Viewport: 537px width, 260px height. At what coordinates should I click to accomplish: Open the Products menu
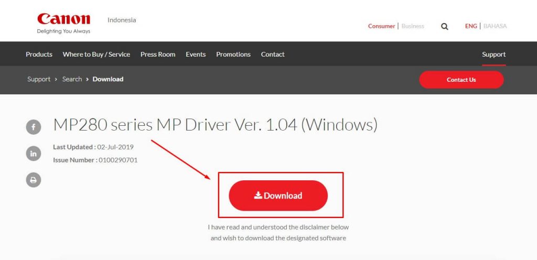pos(39,55)
